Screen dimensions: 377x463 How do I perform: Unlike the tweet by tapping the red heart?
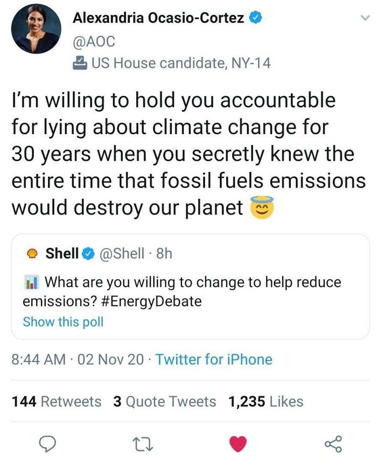[238, 443]
